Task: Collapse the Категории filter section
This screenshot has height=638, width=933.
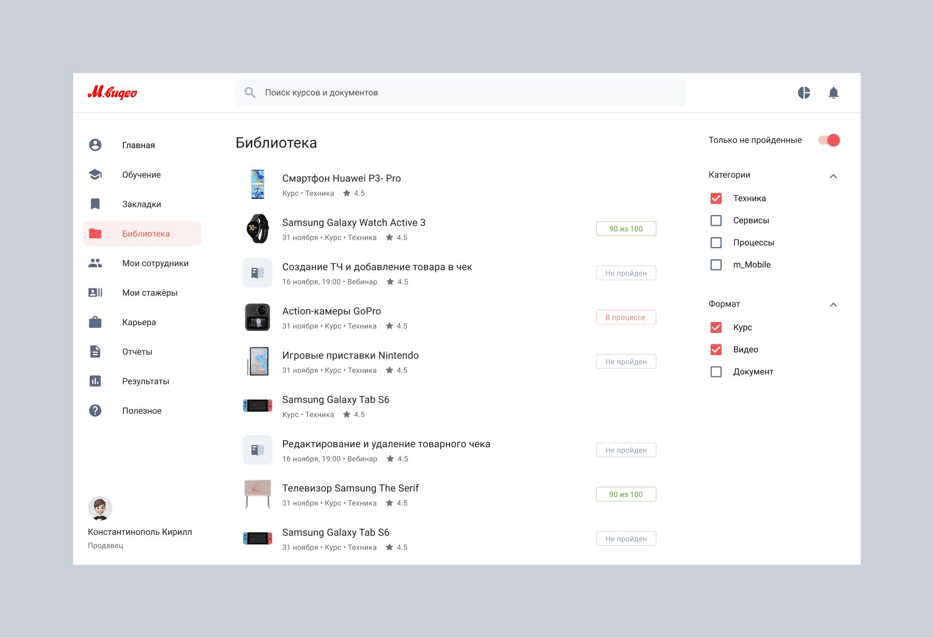Action: pyautogui.click(x=833, y=176)
